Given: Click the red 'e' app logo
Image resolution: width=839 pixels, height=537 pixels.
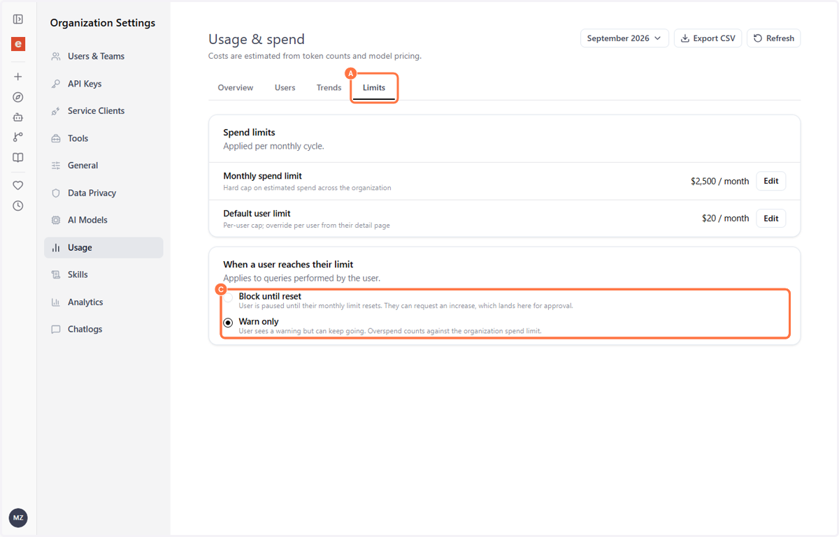Looking at the screenshot, I should point(18,44).
